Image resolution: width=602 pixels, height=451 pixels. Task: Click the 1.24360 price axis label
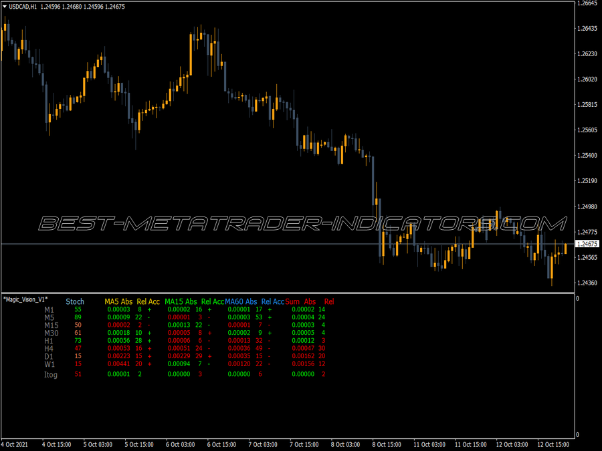click(x=587, y=283)
